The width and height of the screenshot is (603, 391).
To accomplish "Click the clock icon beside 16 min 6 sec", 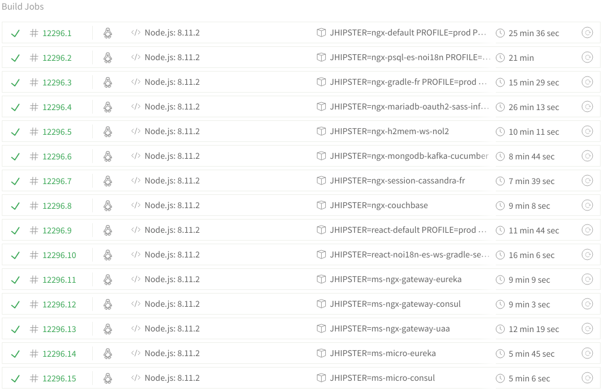I will (x=500, y=255).
